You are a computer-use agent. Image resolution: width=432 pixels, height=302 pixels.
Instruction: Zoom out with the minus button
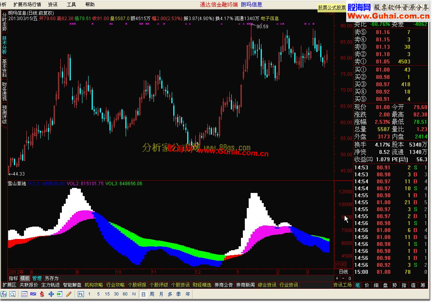click(343, 278)
